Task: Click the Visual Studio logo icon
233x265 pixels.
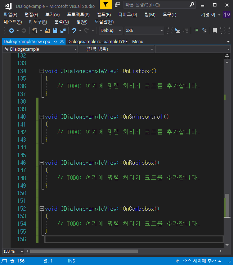Action: tap(8, 6)
